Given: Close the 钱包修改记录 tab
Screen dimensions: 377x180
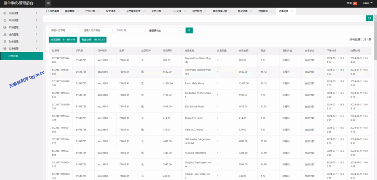Looking at the screenshot, I should (230, 11).
